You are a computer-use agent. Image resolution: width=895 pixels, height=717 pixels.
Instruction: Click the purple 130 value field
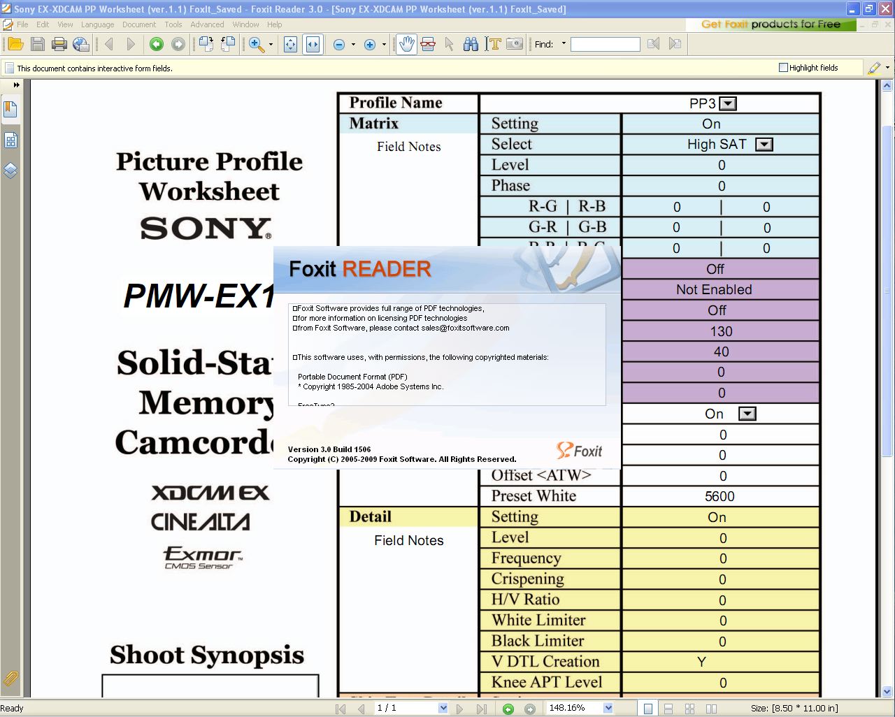click(721, 331)
